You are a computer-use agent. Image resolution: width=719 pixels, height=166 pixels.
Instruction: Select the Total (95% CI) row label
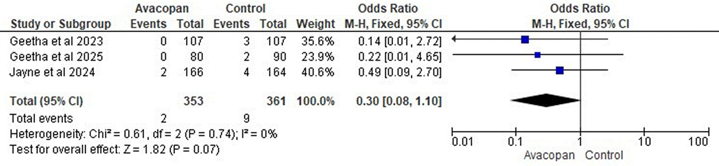click(46, 101)
